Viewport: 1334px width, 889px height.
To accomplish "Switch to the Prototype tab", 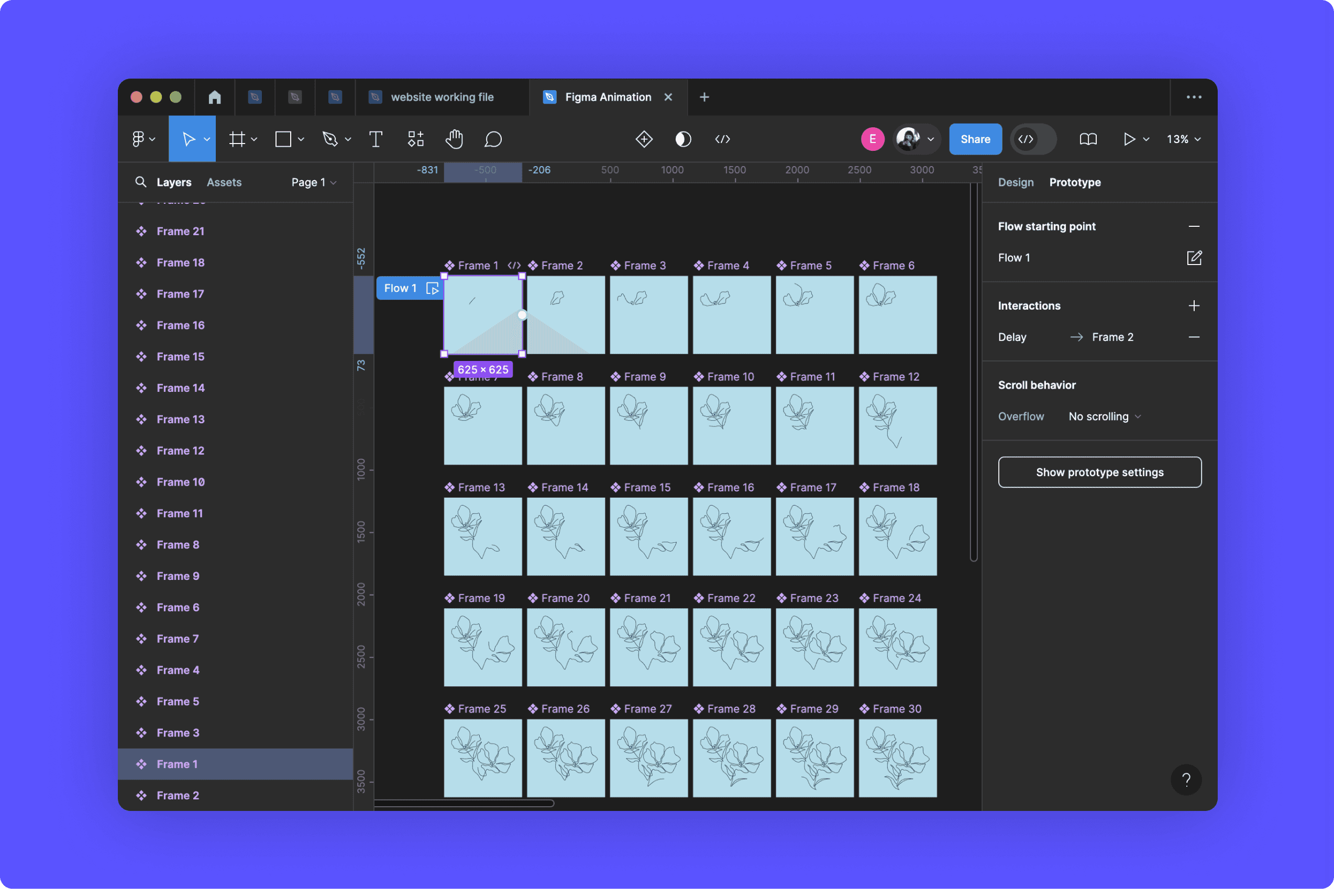I will coord(1075,182).
